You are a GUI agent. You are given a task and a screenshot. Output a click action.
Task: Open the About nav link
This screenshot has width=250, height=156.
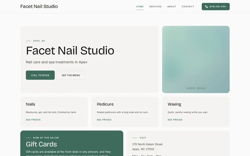tap(172, 6)
